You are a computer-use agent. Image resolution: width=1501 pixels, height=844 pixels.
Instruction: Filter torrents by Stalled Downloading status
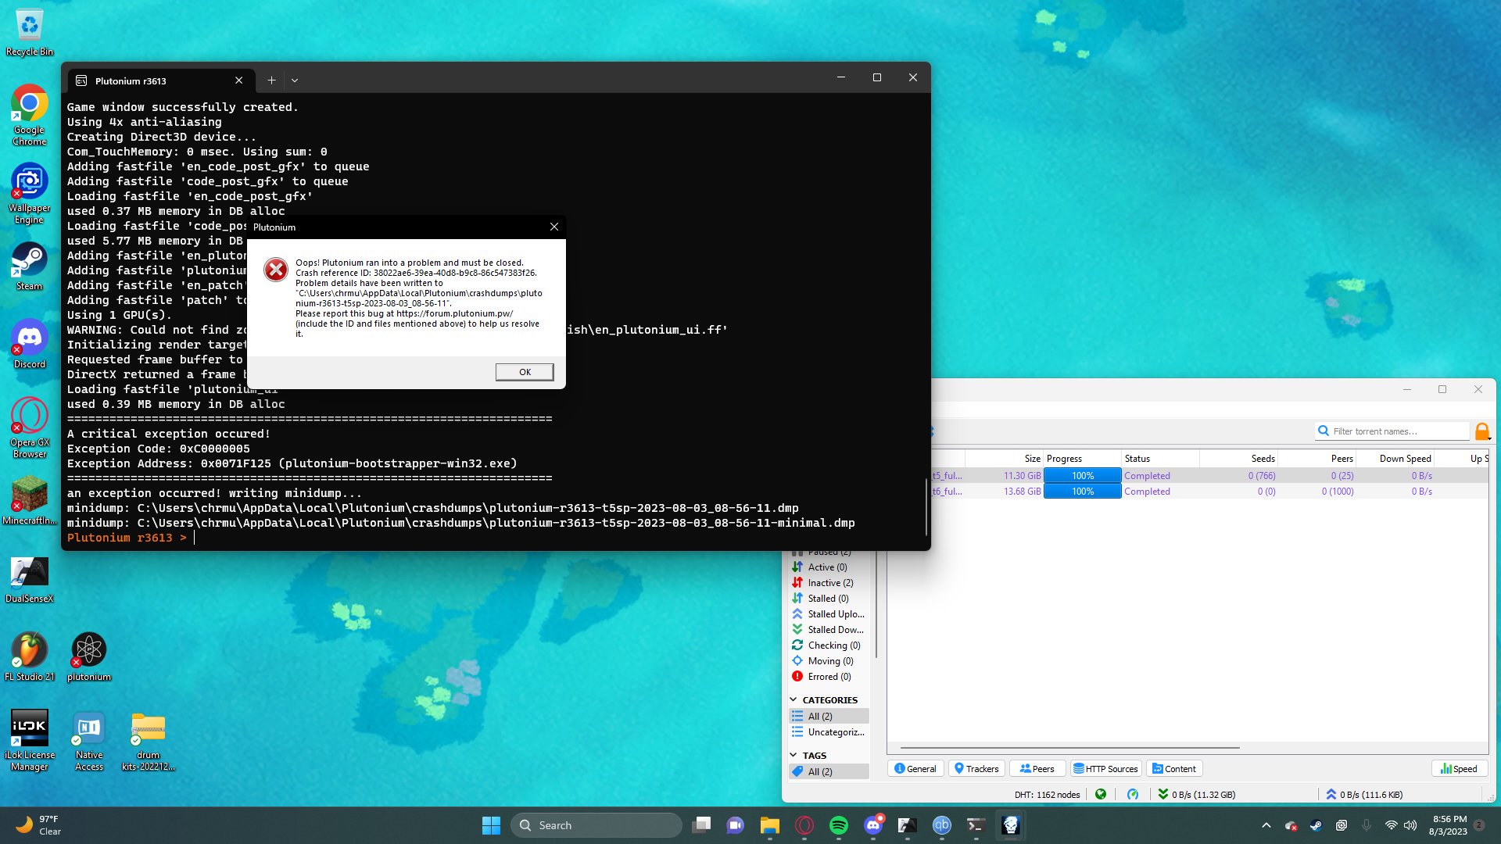click(x=827, y=630)
